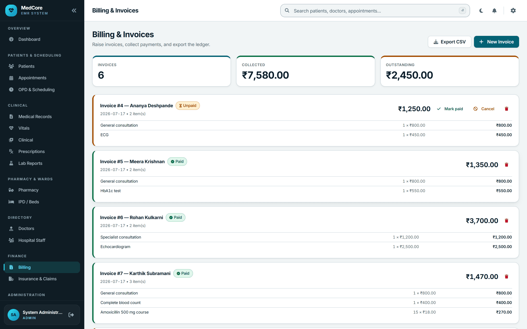This screenshot has width=527, height=329.
Task: Select the Outstanding ₹2,450.00 card
Action: coord(450,71)
